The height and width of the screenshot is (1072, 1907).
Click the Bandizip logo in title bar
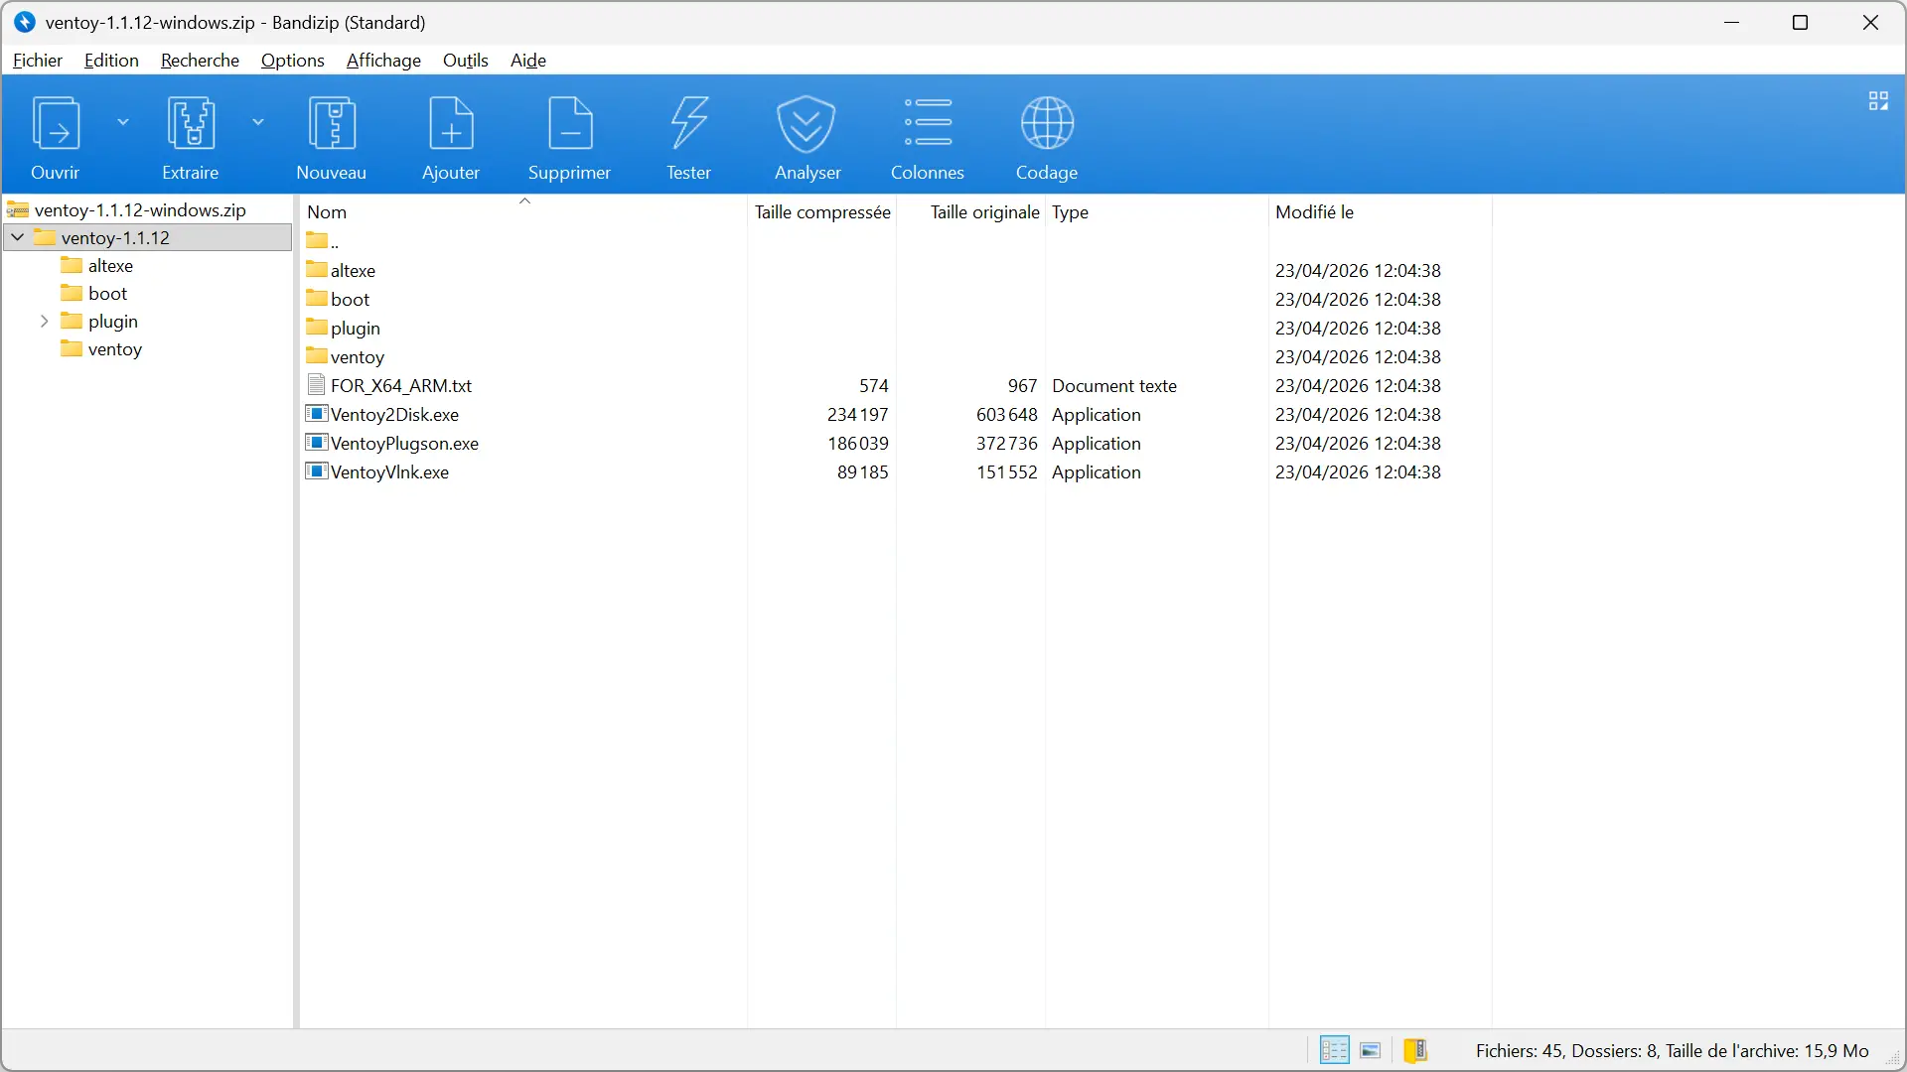(25, 22)
